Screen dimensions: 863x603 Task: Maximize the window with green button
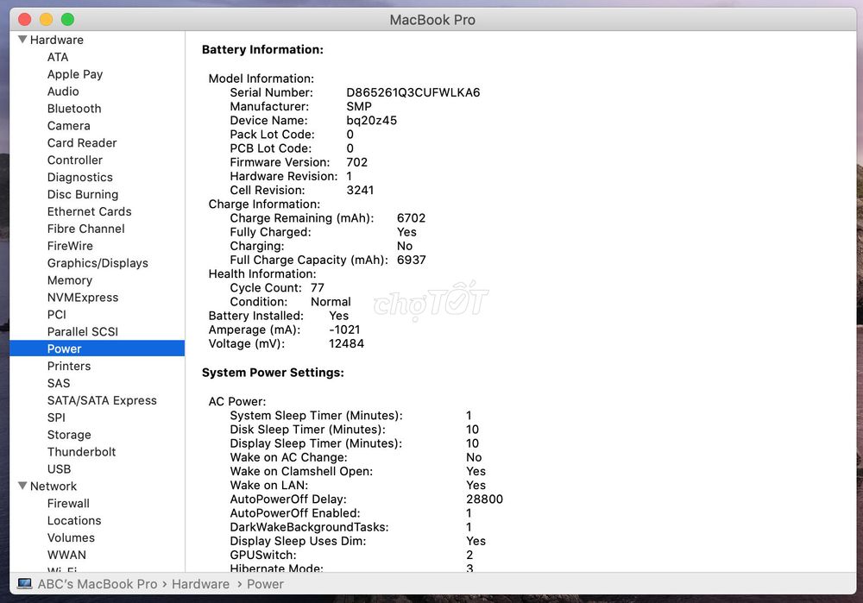[x=67, y=20]
